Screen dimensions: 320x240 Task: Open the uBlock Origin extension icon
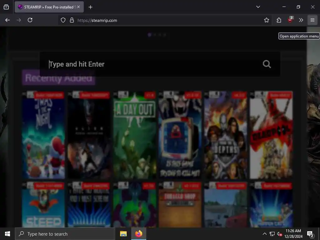[290, 20]
